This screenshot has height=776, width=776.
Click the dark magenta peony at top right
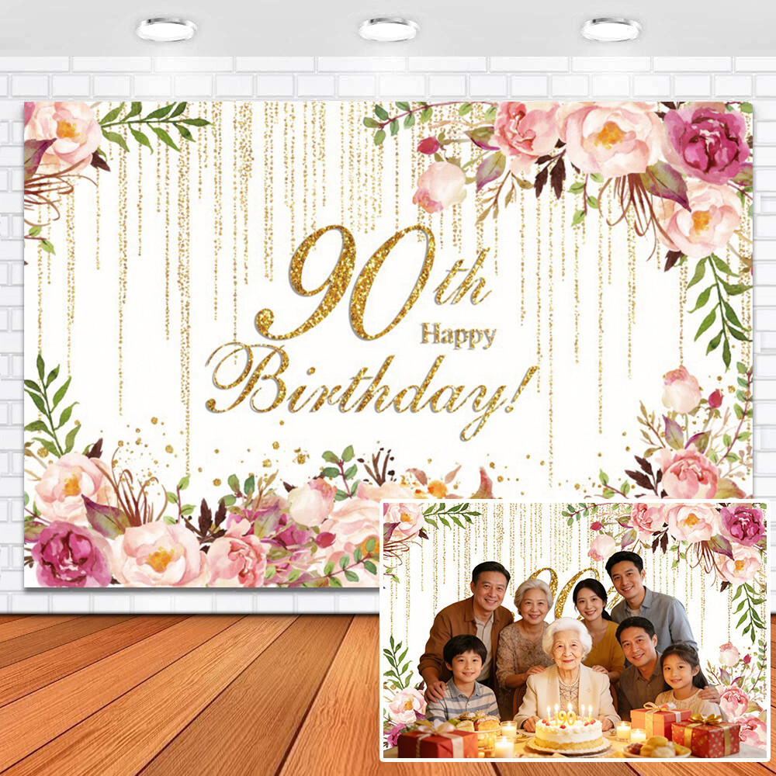[706, 144]
